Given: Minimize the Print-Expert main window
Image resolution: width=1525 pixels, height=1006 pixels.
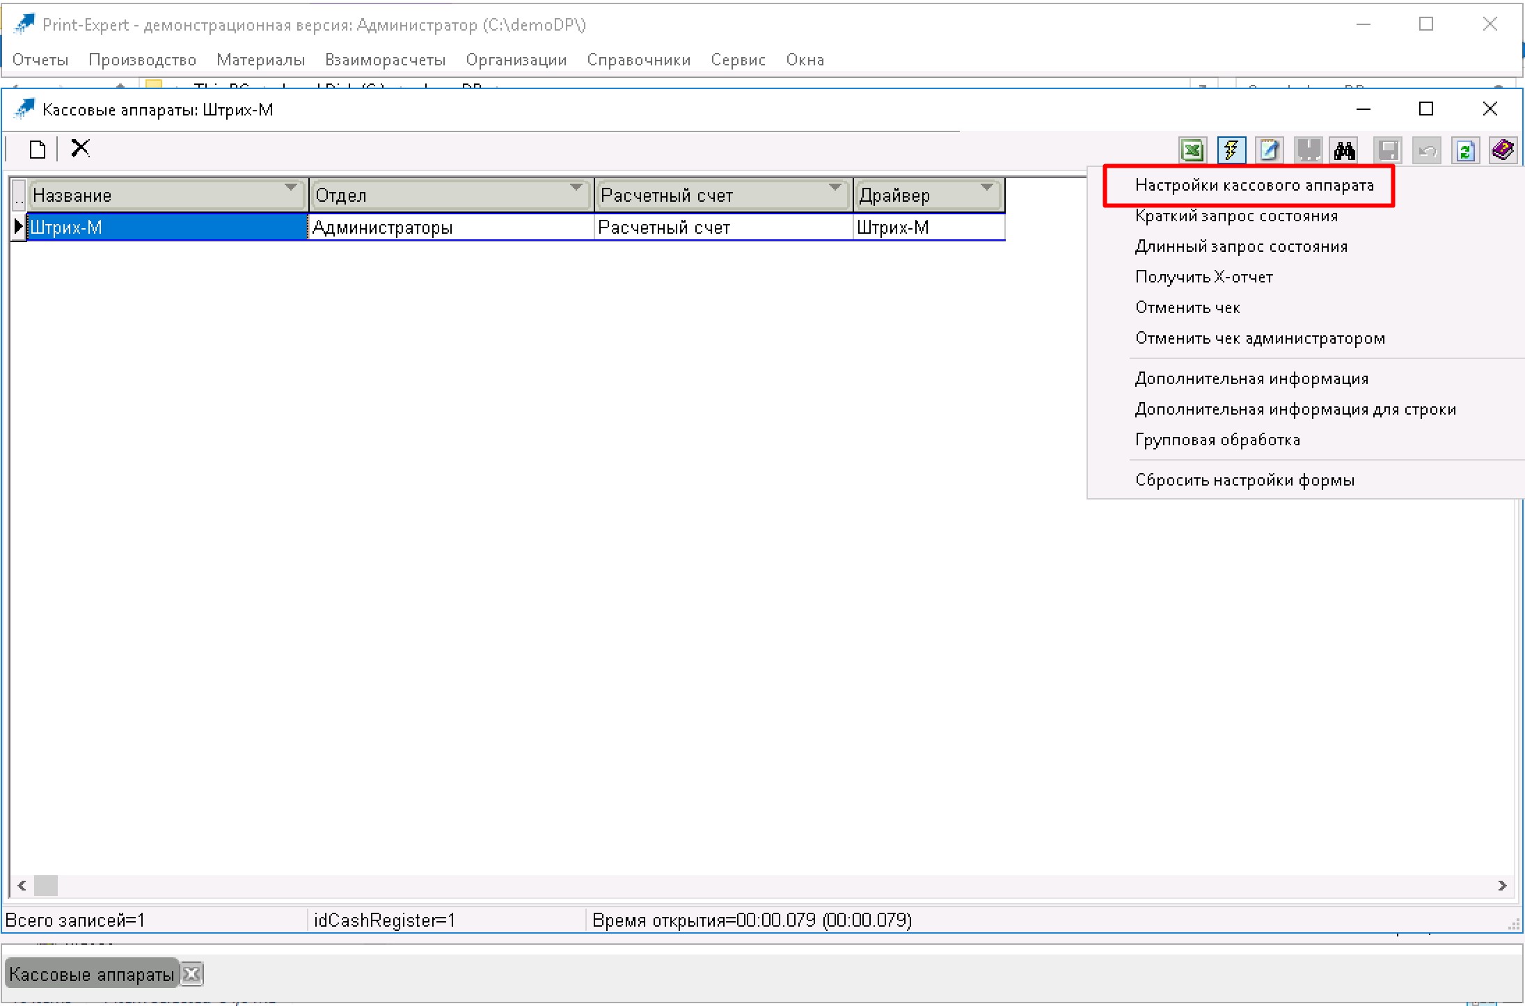Looking at the screenshot, I should pos(1364,24).
